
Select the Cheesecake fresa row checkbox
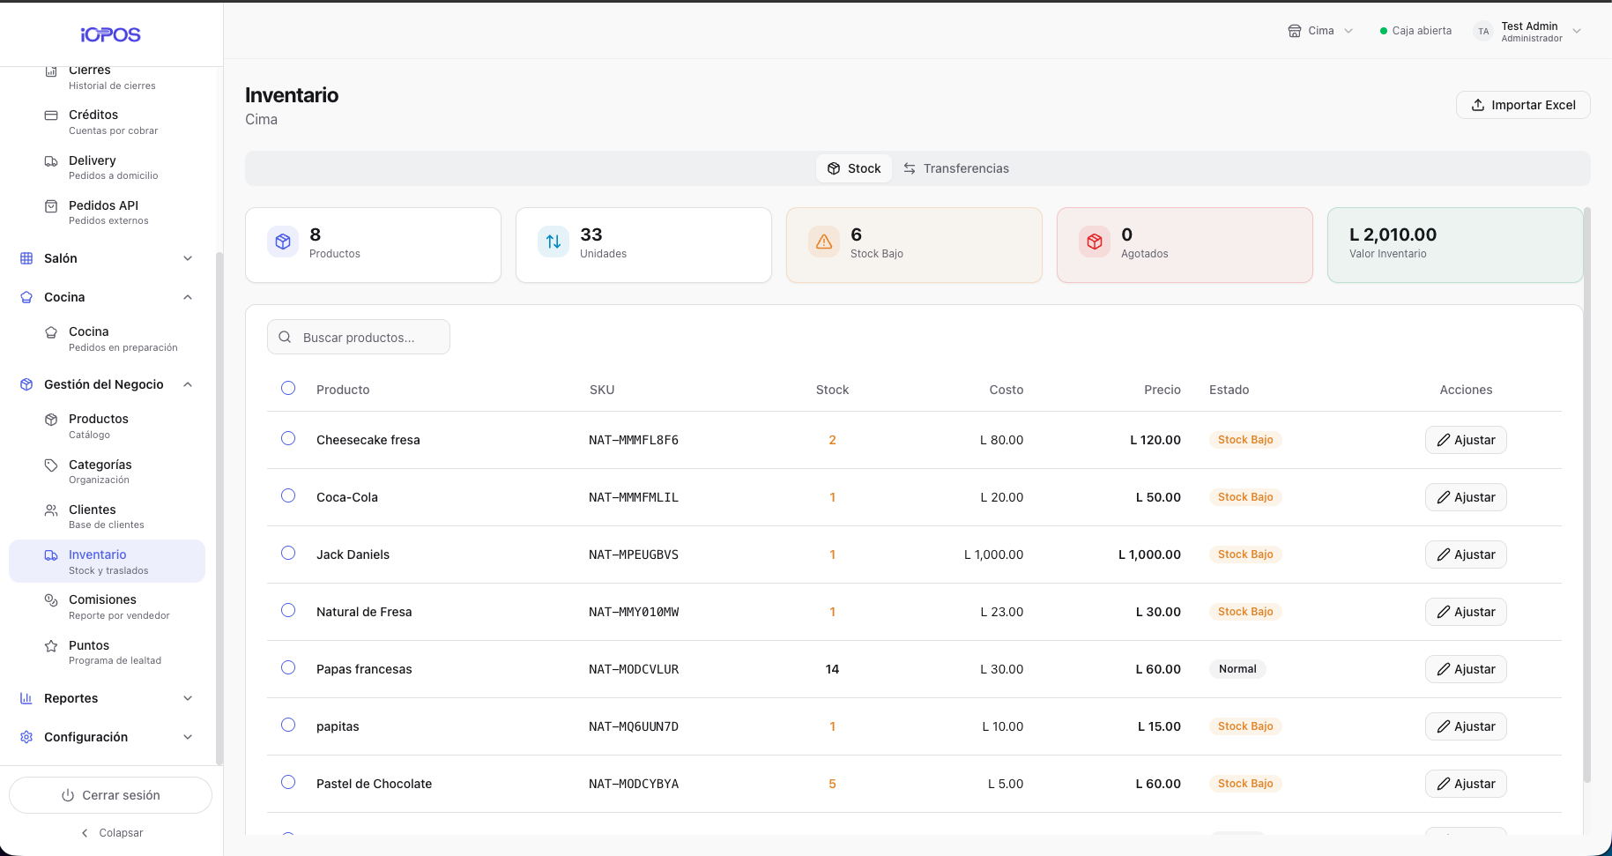pyautogui.click(x=288, y=438)
